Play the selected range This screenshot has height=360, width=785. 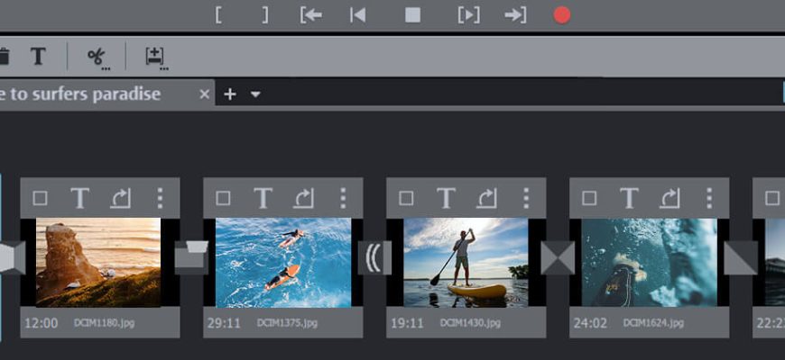tap(469, 15)
